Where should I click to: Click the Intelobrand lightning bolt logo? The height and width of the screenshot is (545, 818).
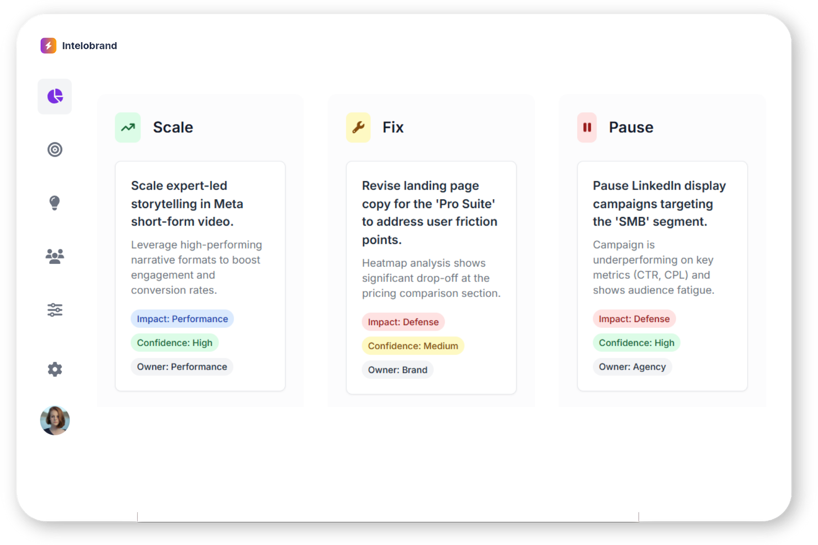48,46
